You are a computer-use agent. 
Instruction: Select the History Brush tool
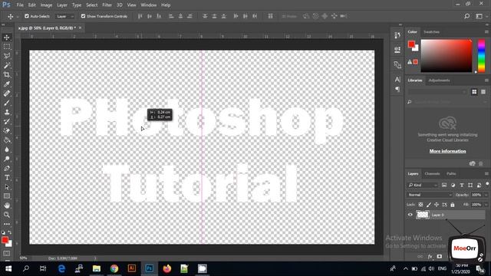7,121
